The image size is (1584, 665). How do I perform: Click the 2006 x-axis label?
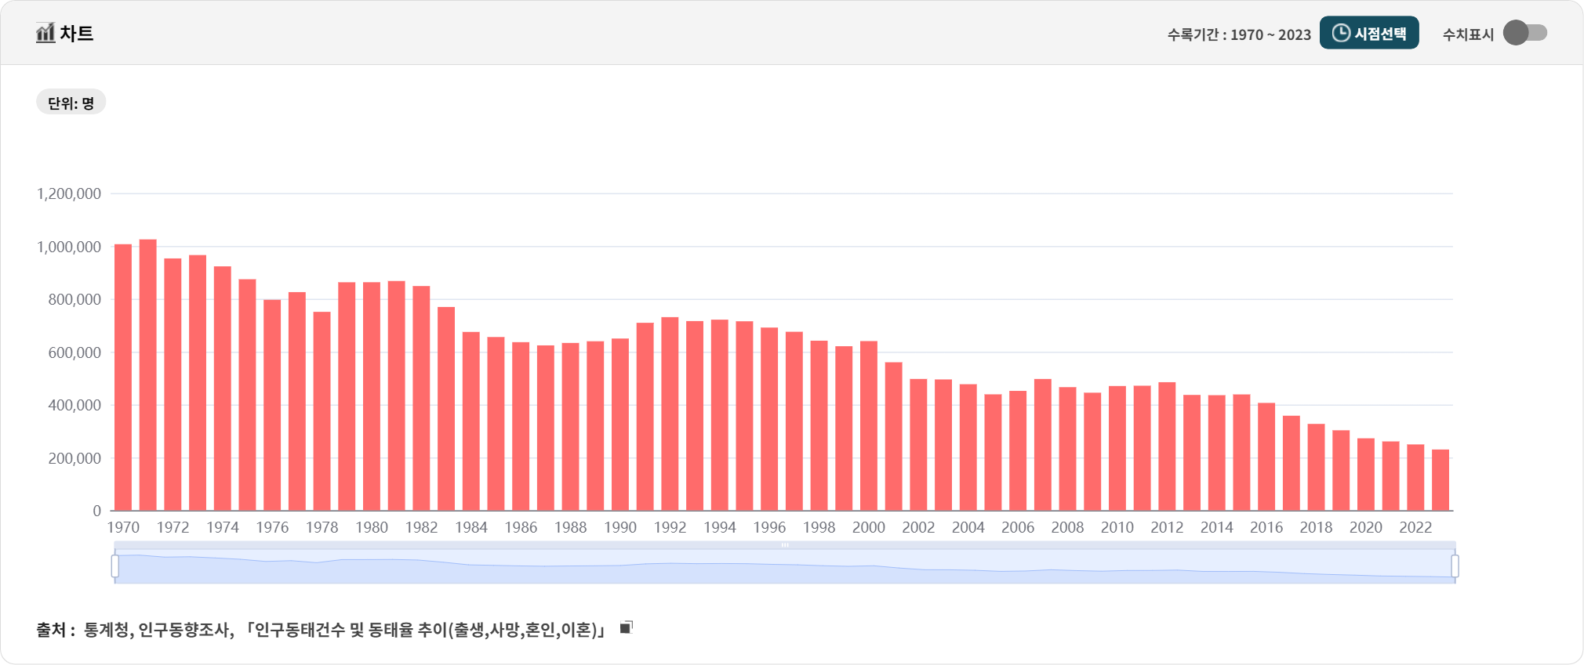[1018, 527]
